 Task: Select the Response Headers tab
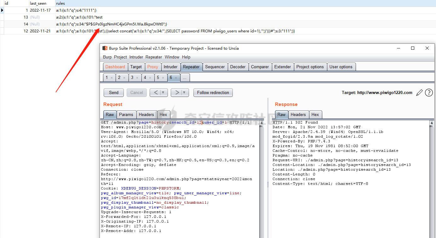point(298,114)
